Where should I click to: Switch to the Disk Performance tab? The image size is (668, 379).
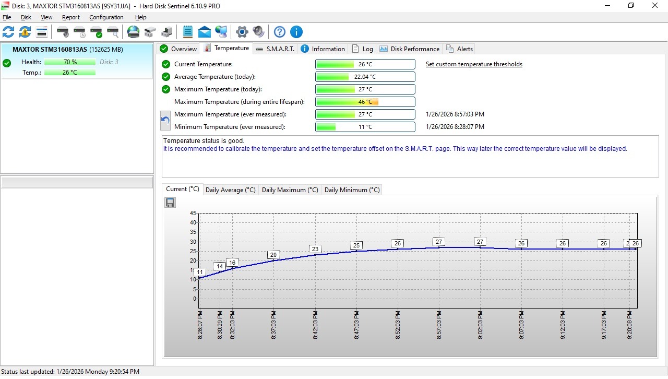coord(410,49)
